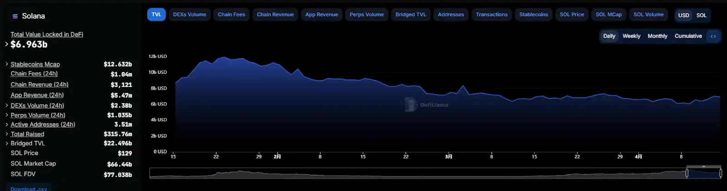The image size is (727, 191).
Task: Open the Total Raised link
Action: click(27, 134)
